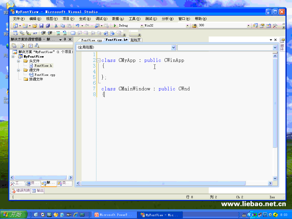This screenshot has height=219, width=292.
Task: Click the Paste clipboard icon
Action: (x=69, y=26)
